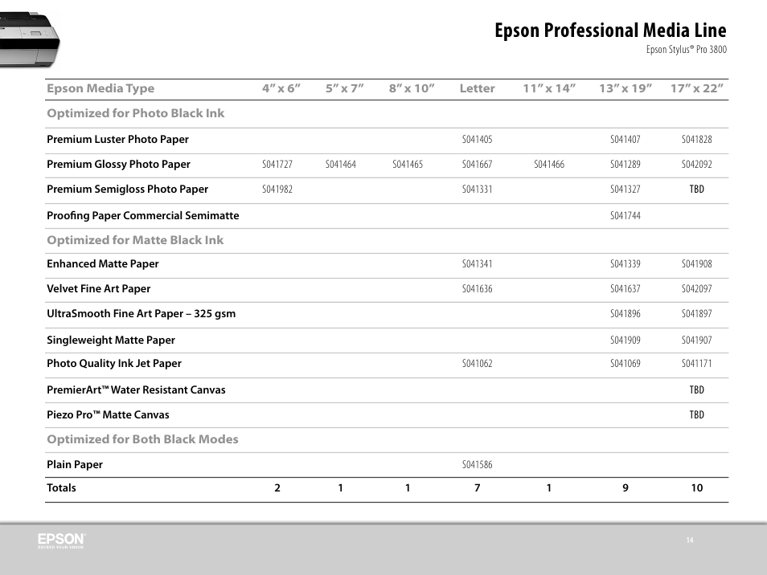The image size is (767, 575).
Task: Click the 'Epson Media Type' column header
Action: [100, 88]
